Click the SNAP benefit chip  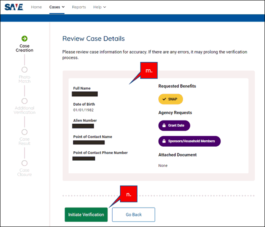point(171,99)
